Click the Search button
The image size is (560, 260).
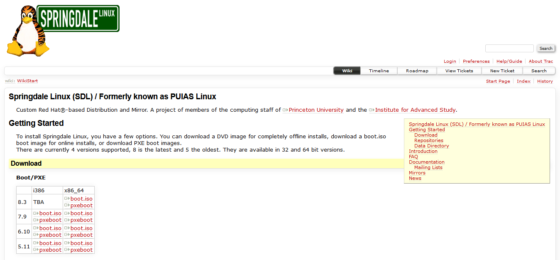click(545, 48)
